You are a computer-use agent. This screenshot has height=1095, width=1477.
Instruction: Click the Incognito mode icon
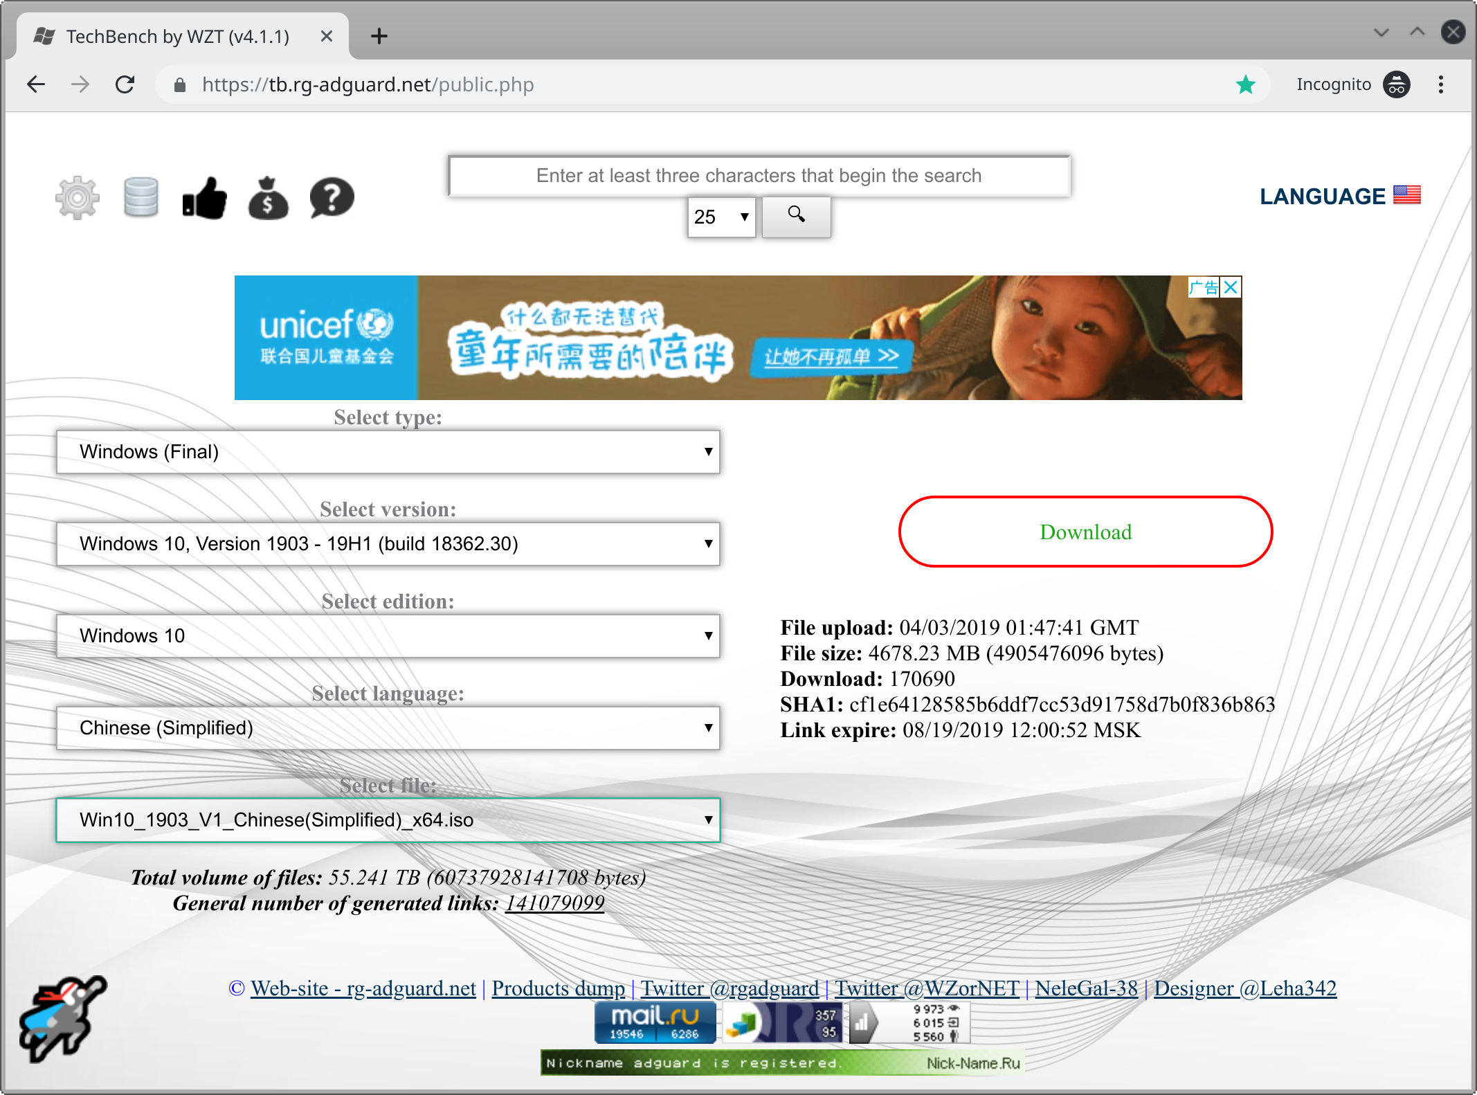pos(1397,84)
